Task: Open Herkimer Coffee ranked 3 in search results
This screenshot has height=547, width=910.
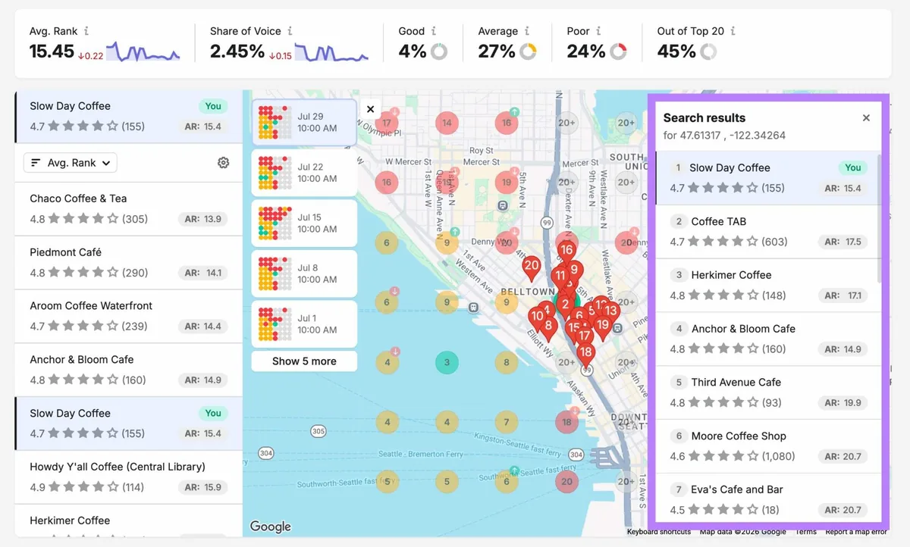Action: pyautogui.click(x=765, y=285)
